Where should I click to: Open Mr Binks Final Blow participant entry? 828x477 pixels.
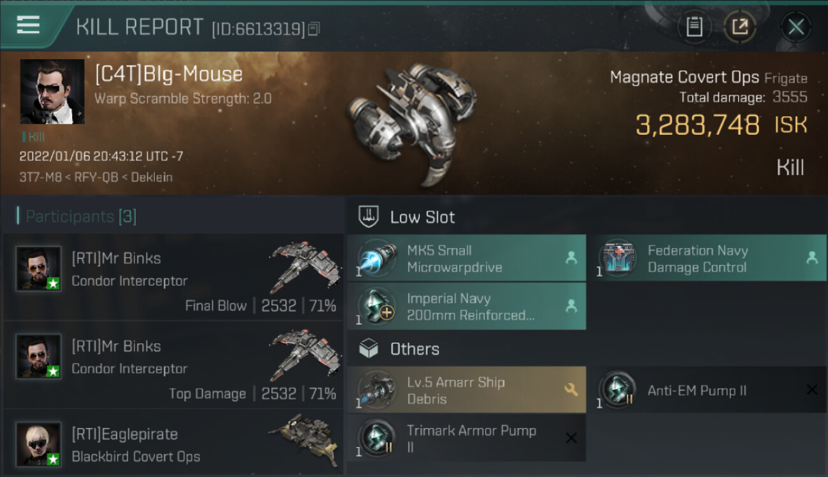173,278
